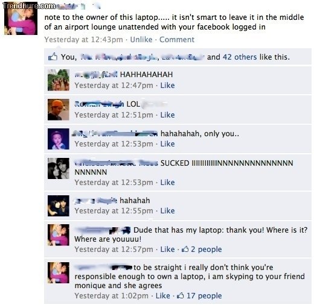Screen dimensions: 314x305
Task: Show the '2 people' who liked comment
Action: [x=206, y=250]
